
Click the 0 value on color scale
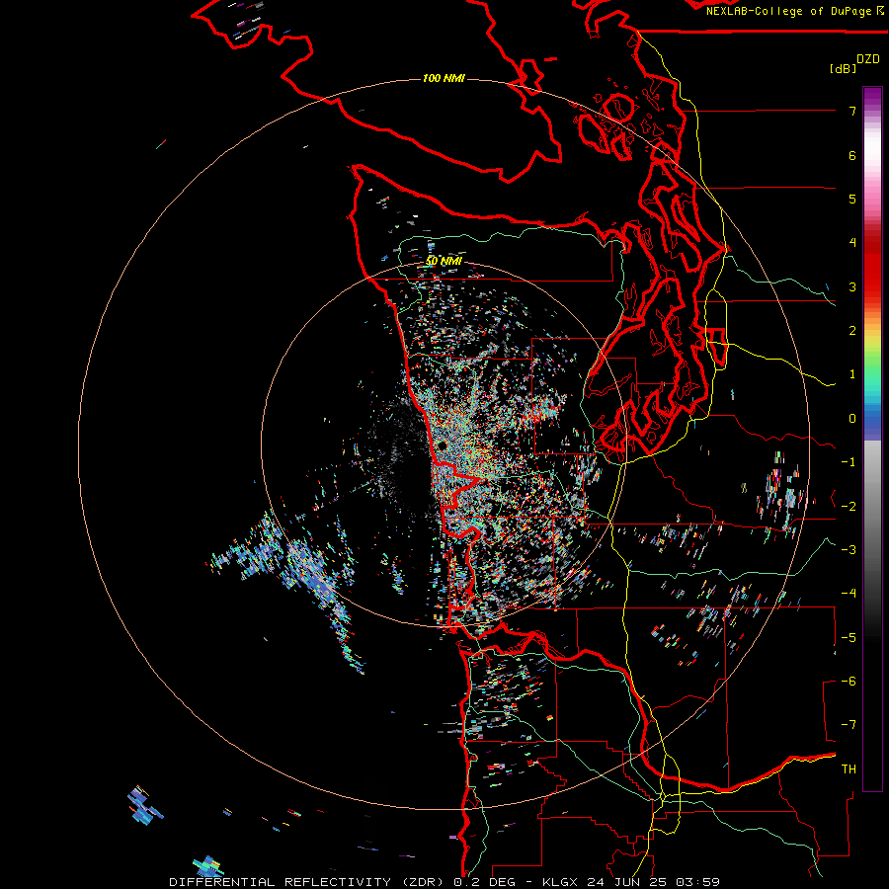click(852, 419)
